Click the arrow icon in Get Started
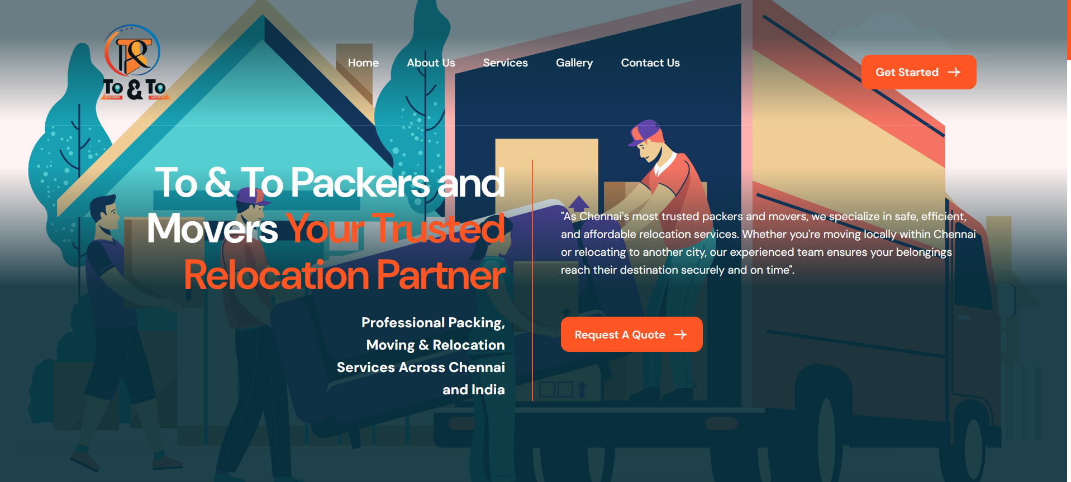Image resolution: width=1071 pixels, height=482 pixels. point(954,72)
